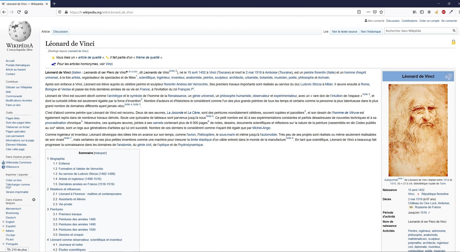Image resolution: width=460 pixels, height=252 pixels.
Task: Hide the Sommaire with masquer toggle
Action: pyautogui.click(x=100, y=153)
